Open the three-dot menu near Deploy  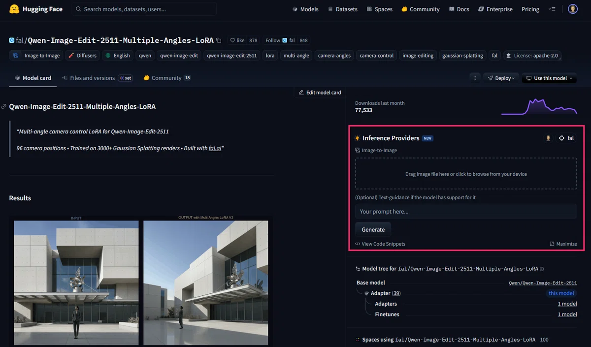[475, 78]
